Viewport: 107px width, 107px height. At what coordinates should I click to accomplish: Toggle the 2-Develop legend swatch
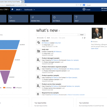[x=4, y=88]
